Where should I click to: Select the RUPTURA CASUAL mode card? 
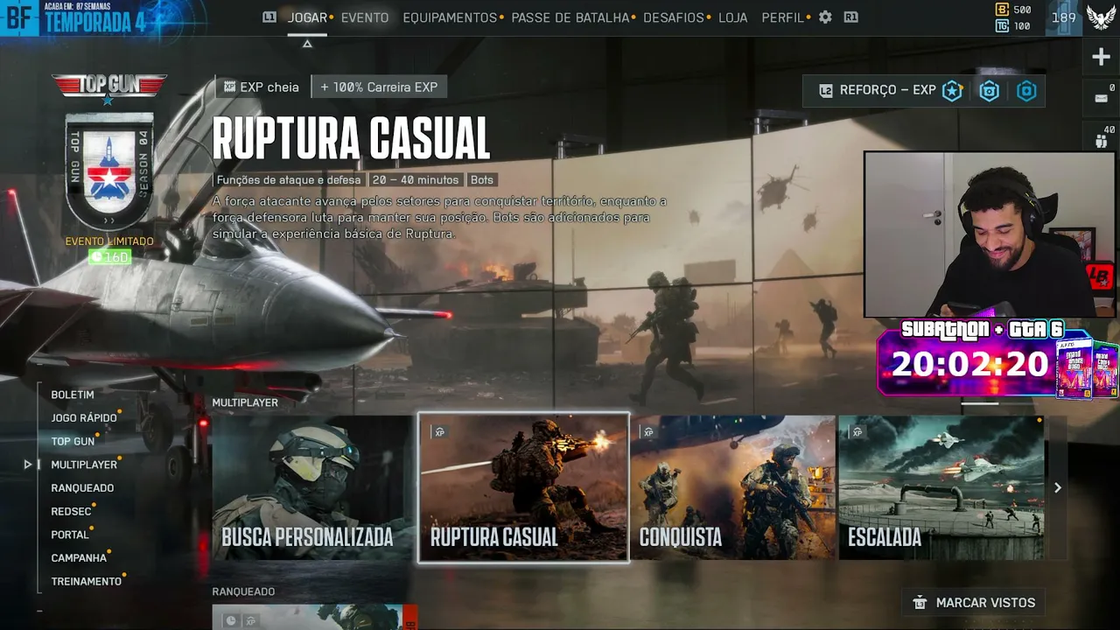tap(523, 487)
